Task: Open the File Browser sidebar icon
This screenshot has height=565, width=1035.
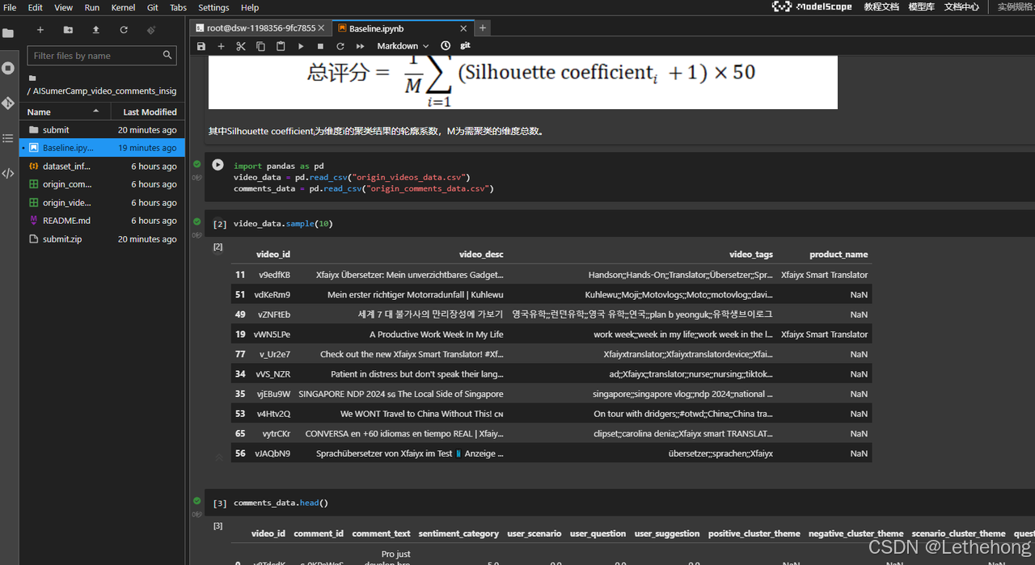Action: pos(8,33)
